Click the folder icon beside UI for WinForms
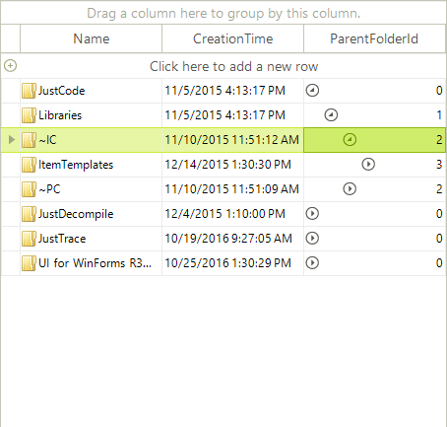447x427 pixels. pos(29,263)
